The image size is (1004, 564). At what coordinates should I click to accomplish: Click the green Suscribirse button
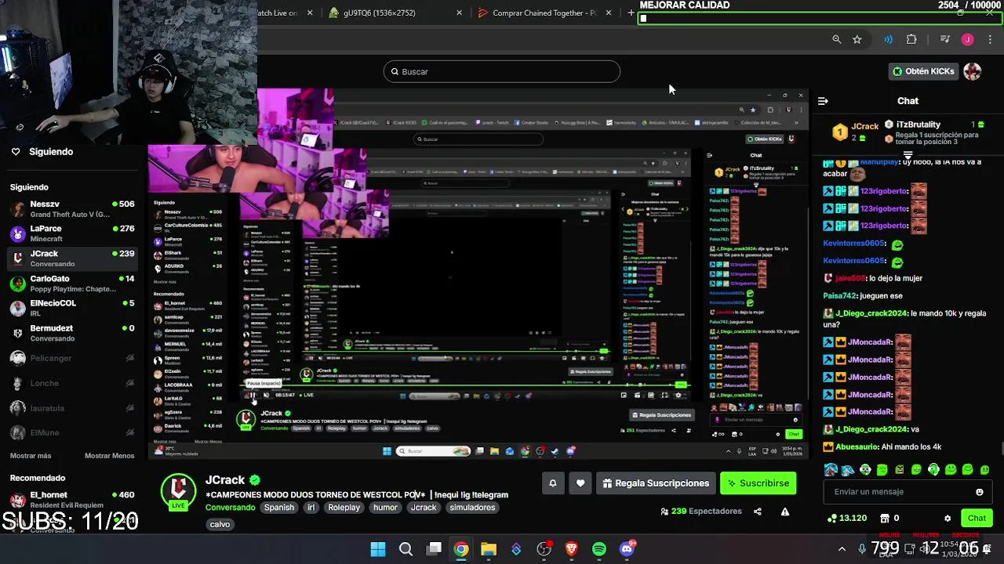tap(758, 483)
